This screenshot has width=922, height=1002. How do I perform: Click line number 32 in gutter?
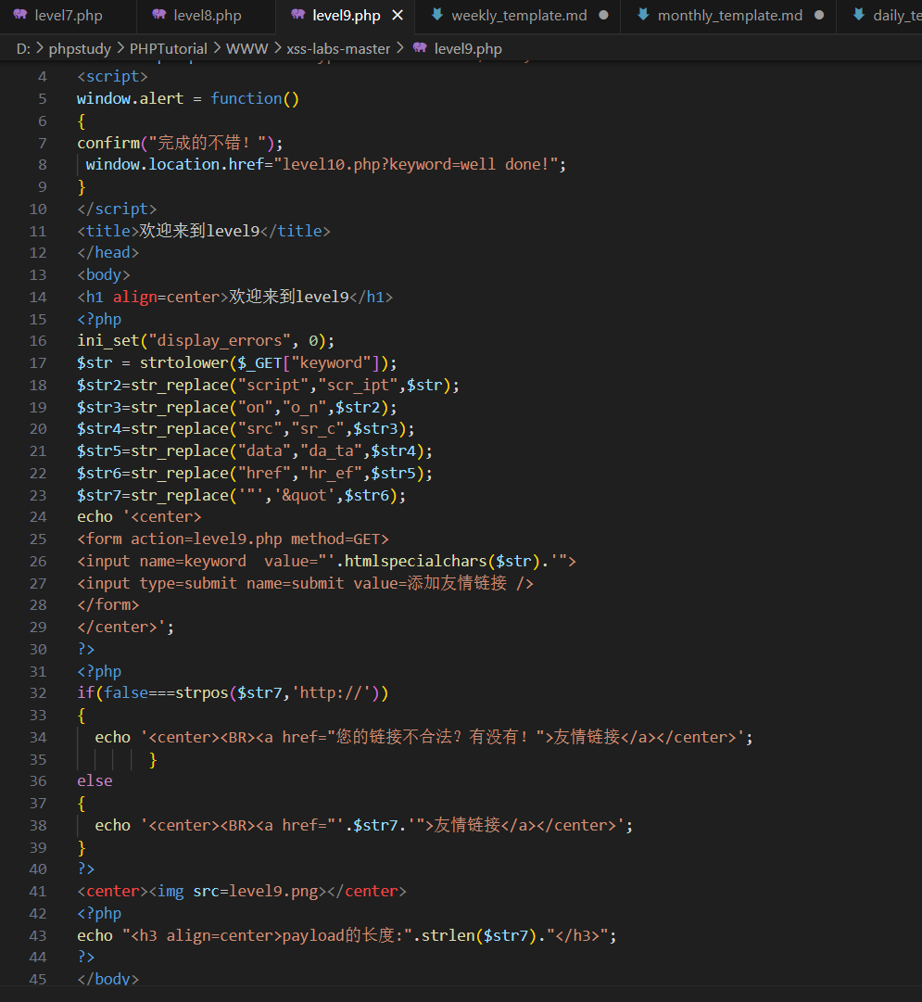38,693
